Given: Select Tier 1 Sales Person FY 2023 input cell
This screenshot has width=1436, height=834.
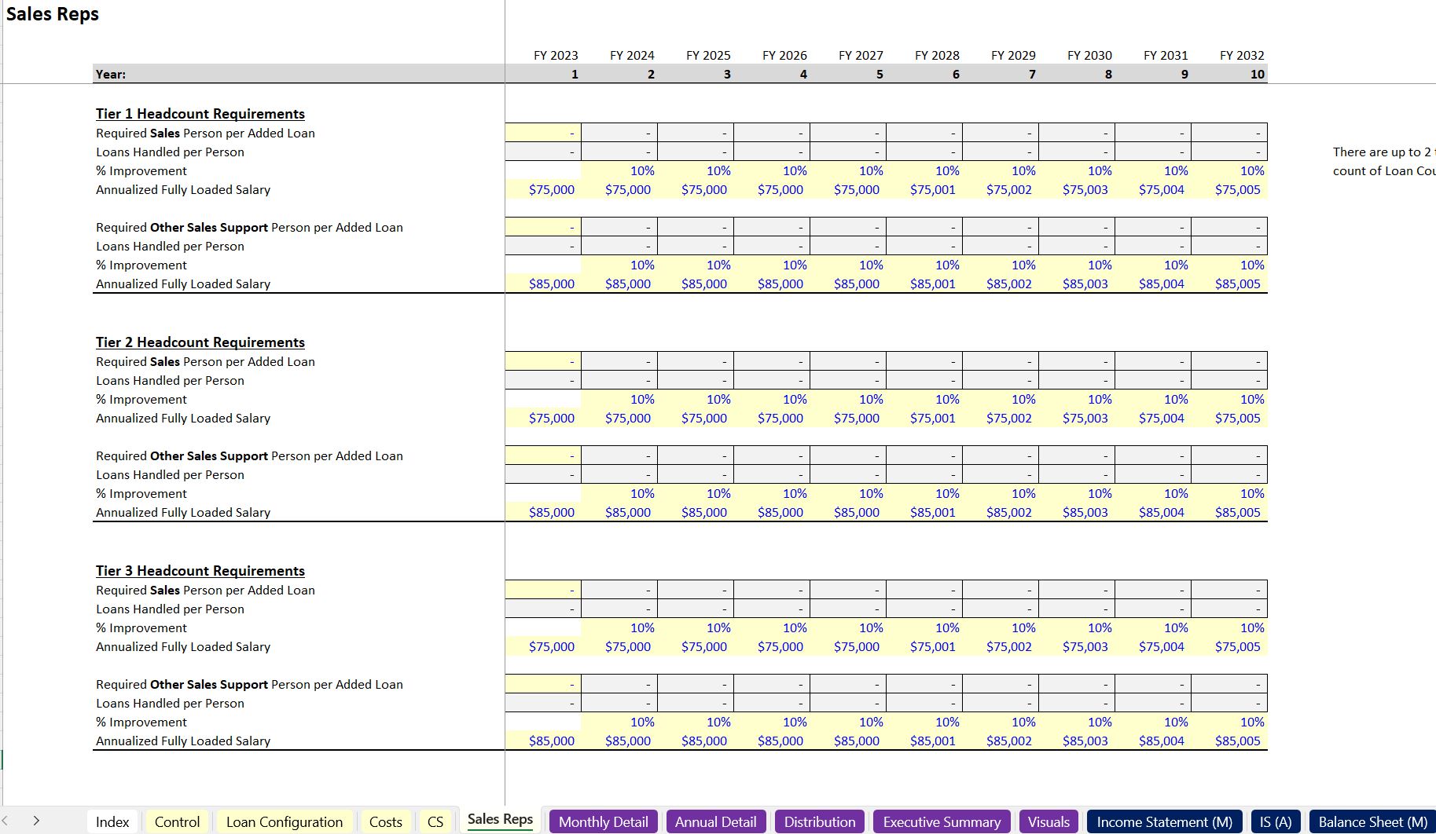Looking at the screenshot, I should [x=543, y=133].
